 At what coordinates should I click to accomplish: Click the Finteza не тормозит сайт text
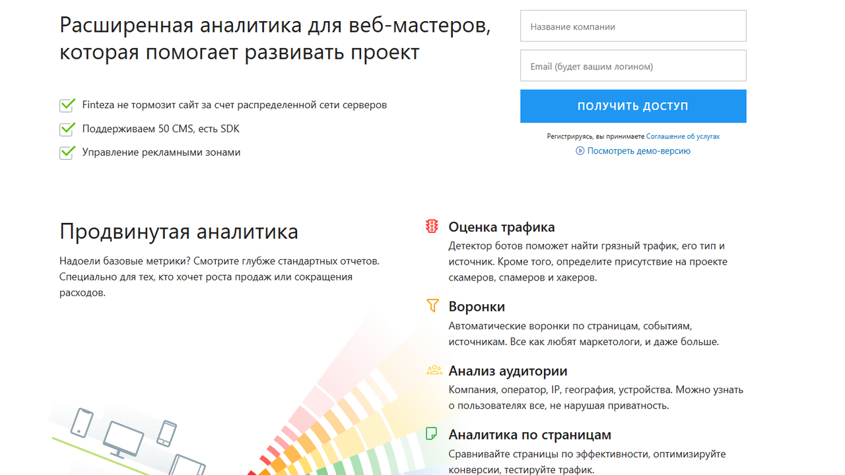tap(234, 105)
